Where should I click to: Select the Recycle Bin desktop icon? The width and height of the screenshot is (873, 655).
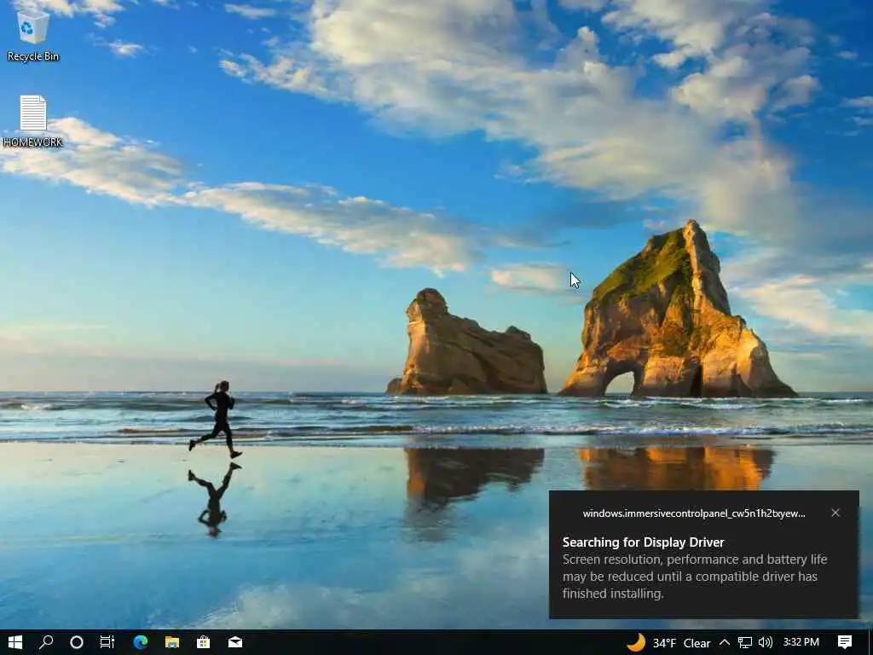click(33, 34)
